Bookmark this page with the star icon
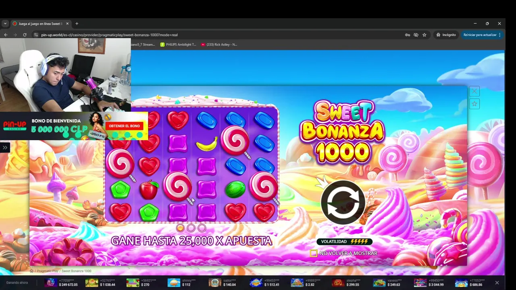 [x=424, y=35]
